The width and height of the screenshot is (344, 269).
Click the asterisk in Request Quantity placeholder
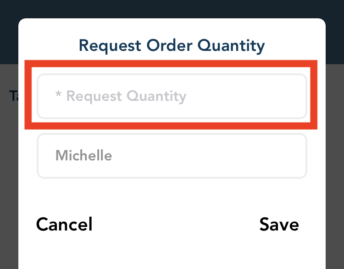58,95
